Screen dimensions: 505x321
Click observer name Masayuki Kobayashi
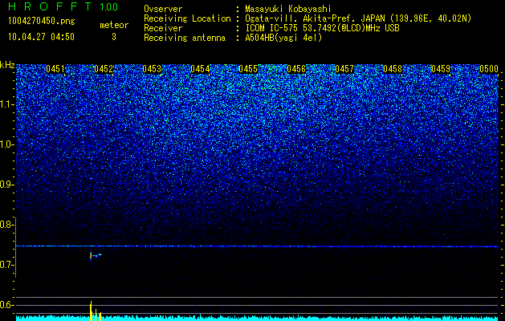[287, 9]
